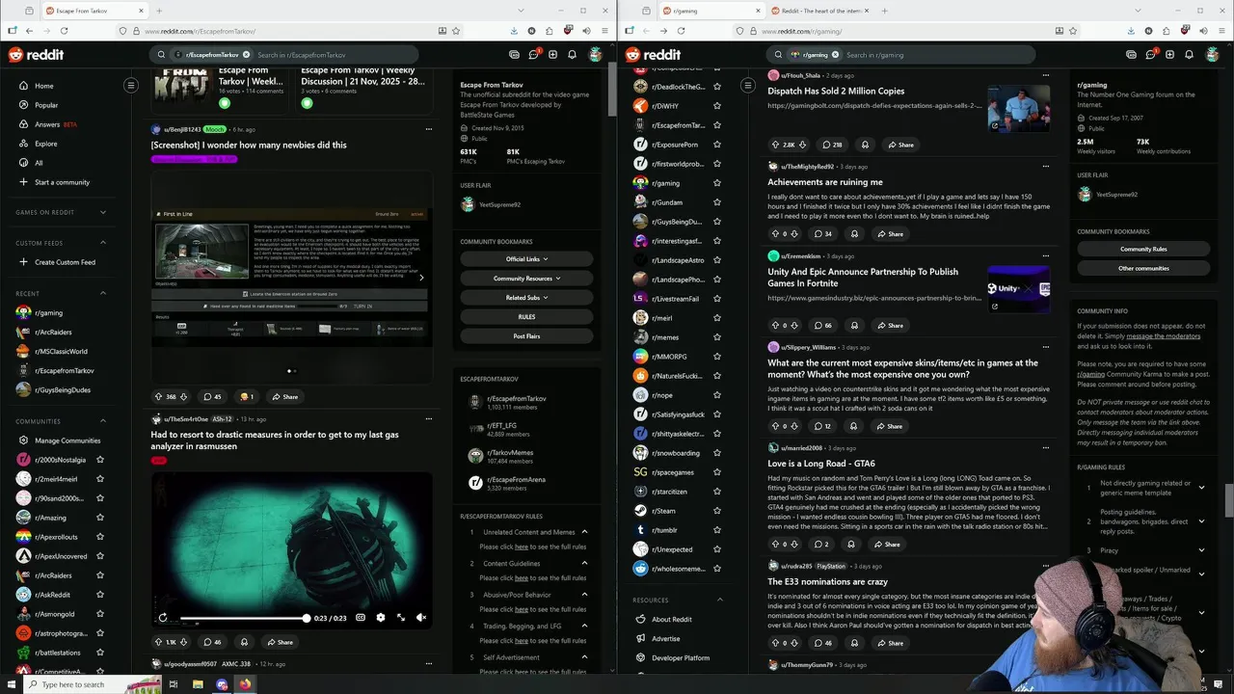Image resolution: width=1234 pixels, height=694 pixels.
Task: Open Answers BETA in sidebar
Action: coord(55,124)
